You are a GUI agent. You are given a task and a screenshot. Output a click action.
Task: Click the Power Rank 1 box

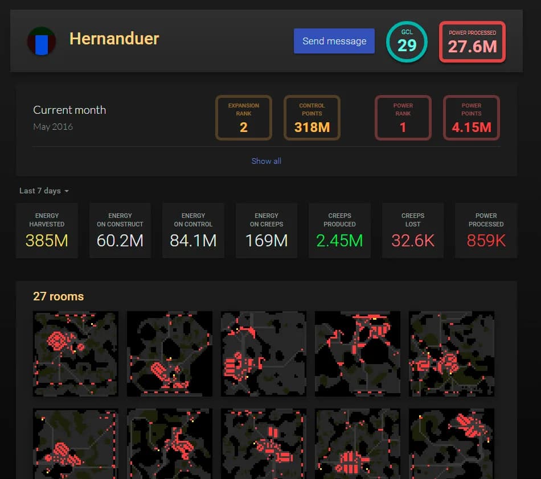coord(403,118)
